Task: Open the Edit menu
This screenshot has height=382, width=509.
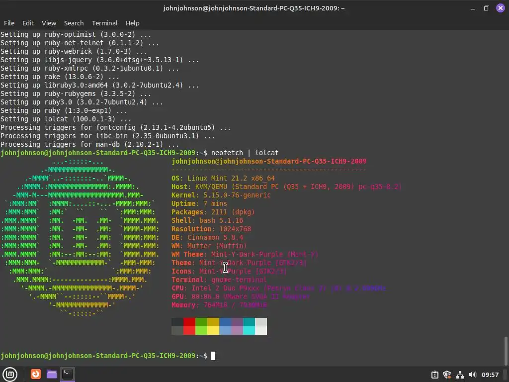Action: [x=28, y=23]
